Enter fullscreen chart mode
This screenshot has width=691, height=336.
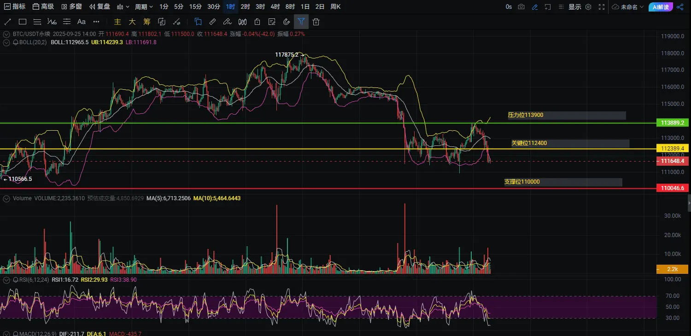(x=602, y=6)
